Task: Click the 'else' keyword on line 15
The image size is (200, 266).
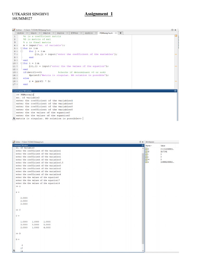Action: [26, 78]
